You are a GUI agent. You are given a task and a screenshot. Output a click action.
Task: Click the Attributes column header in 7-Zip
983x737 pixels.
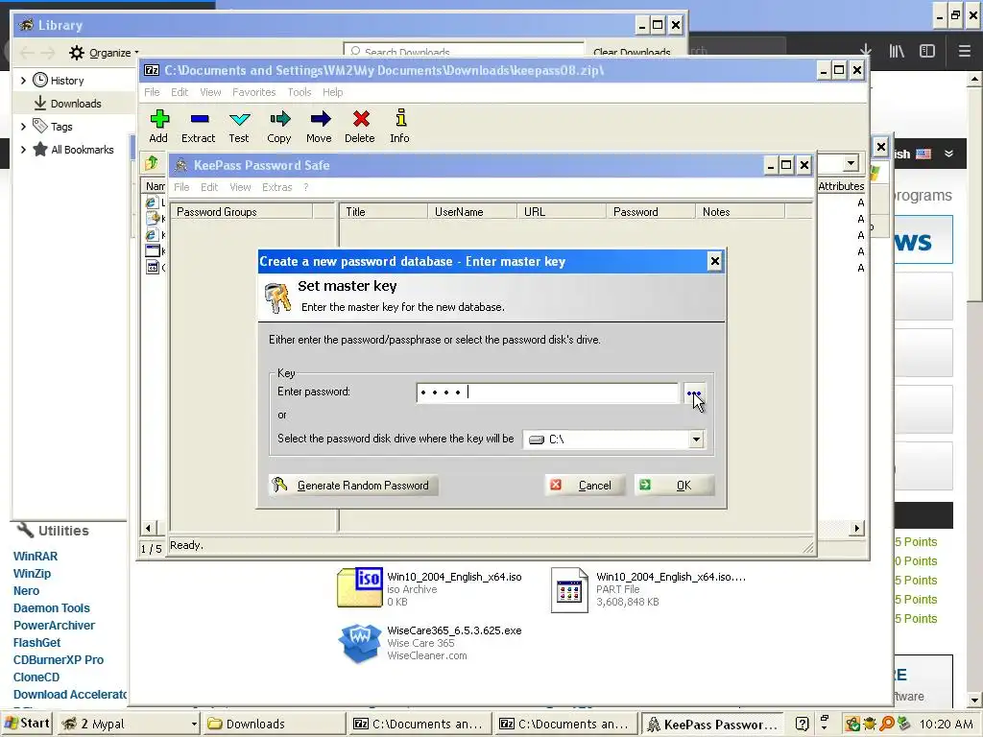841,186
